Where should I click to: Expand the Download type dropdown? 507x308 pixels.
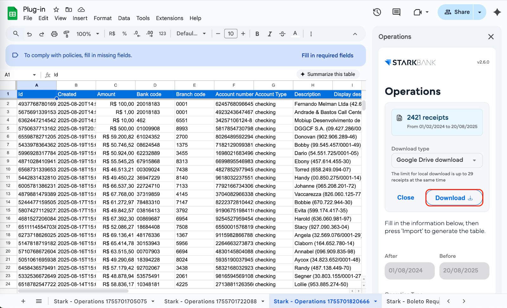(x=437, y=160)
